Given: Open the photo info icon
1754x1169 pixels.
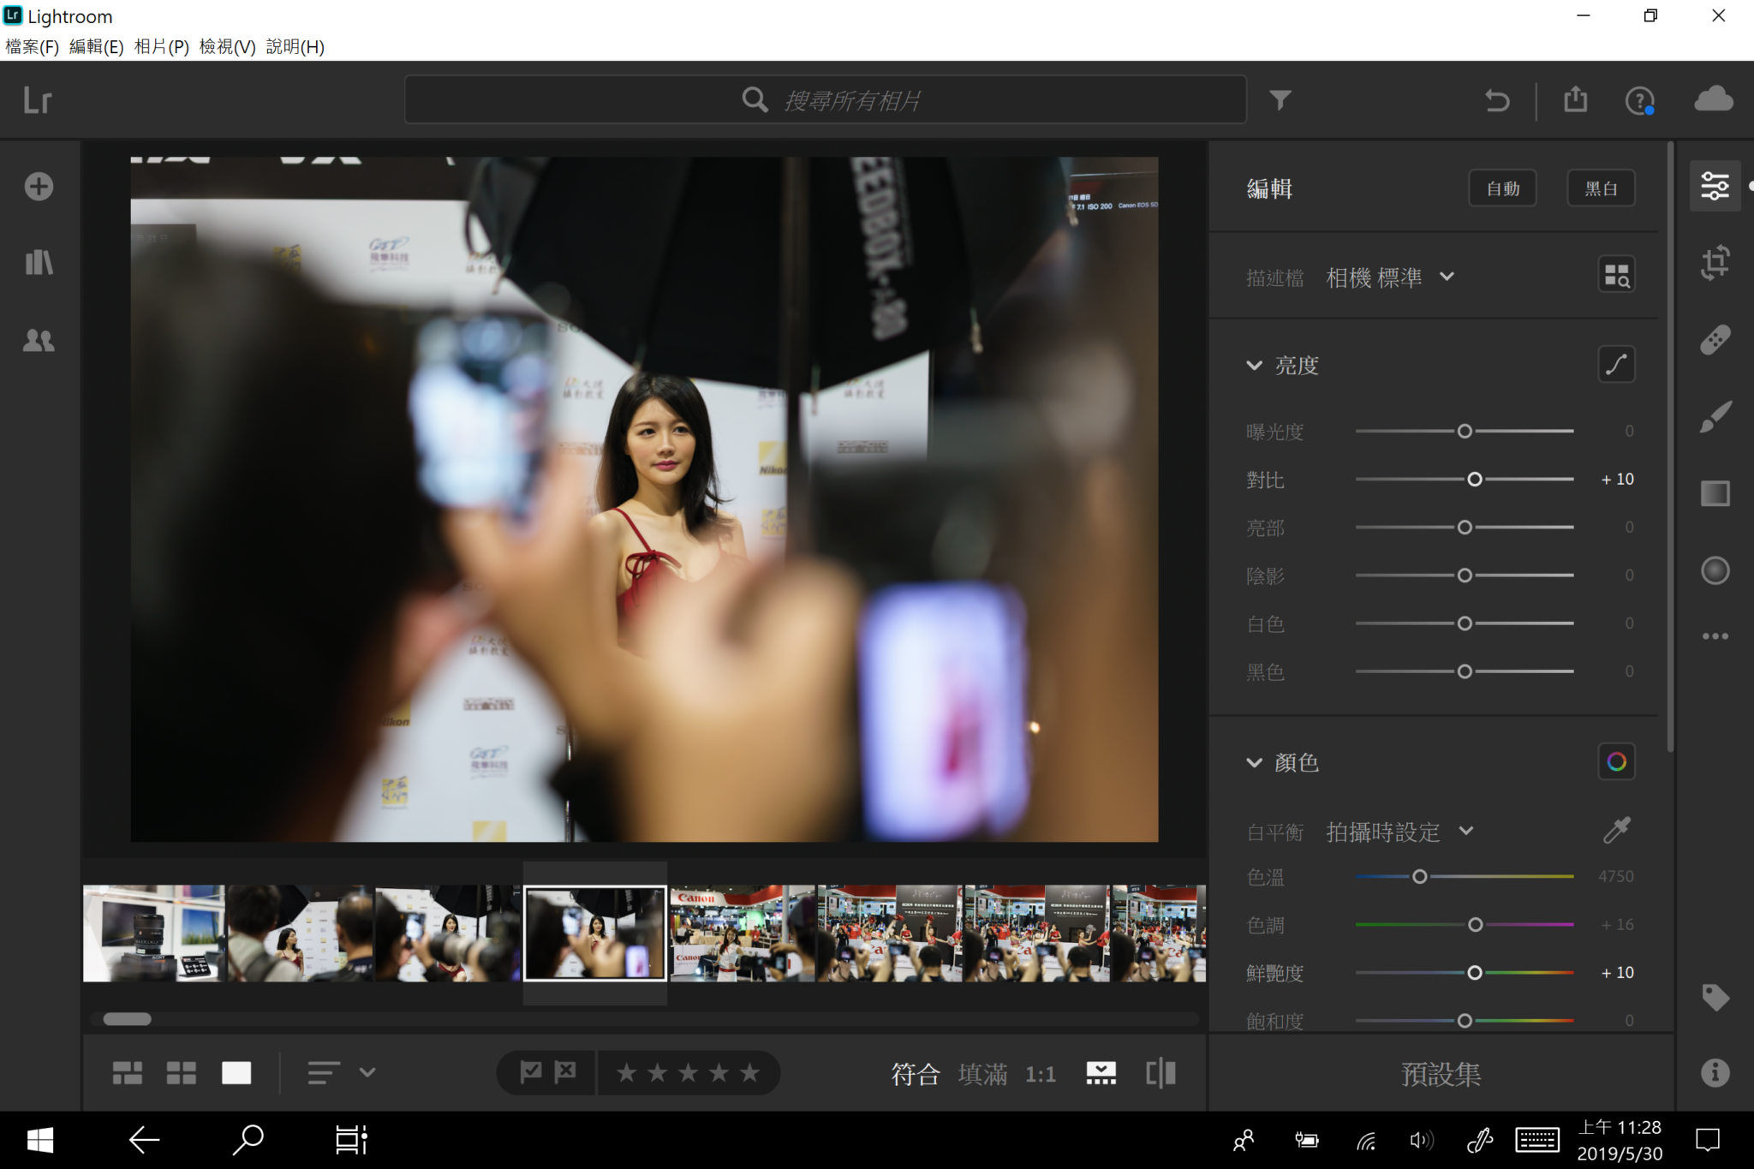Looking at the screenshot, I should 1715,1072.
